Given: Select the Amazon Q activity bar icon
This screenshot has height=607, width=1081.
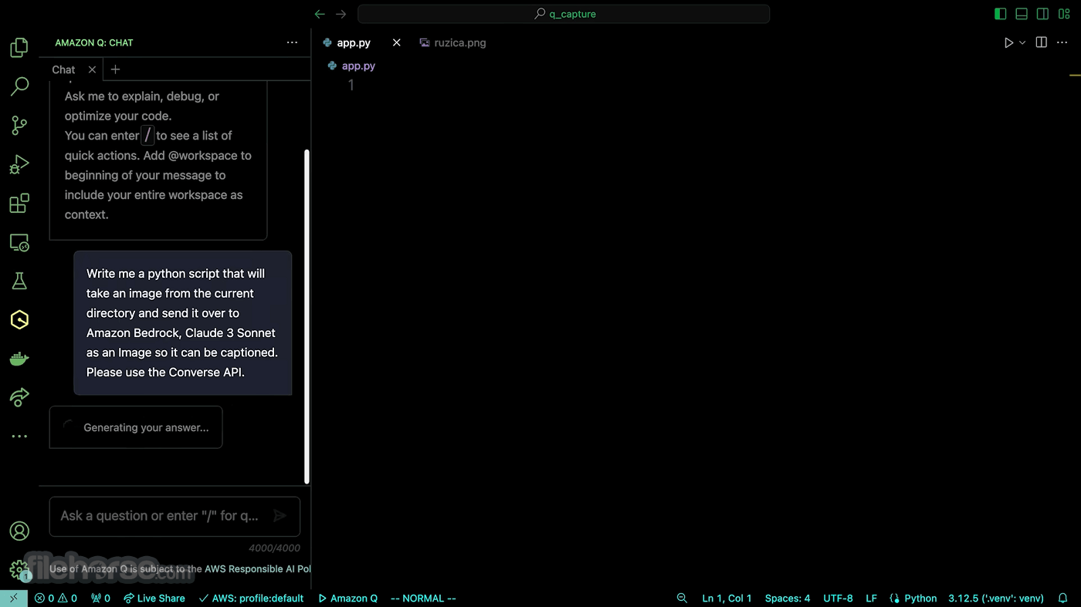Looking at the screenshot, I should pyautogui.click(x=19, y=319).
